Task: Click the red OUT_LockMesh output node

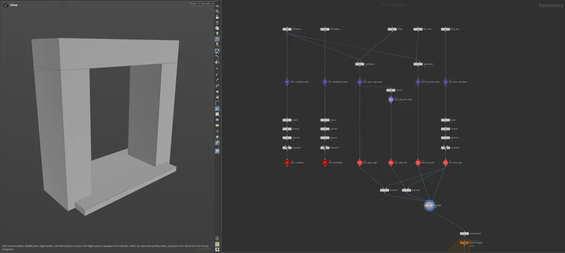Action: (x=287, y=163)
